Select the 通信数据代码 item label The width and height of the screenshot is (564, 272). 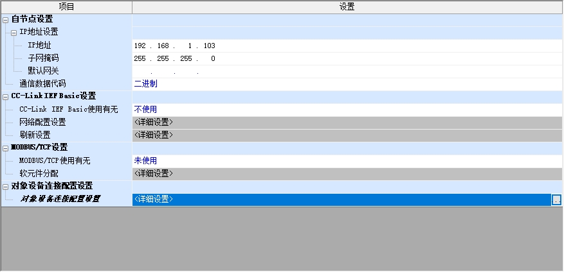click(x=42, y=84)
